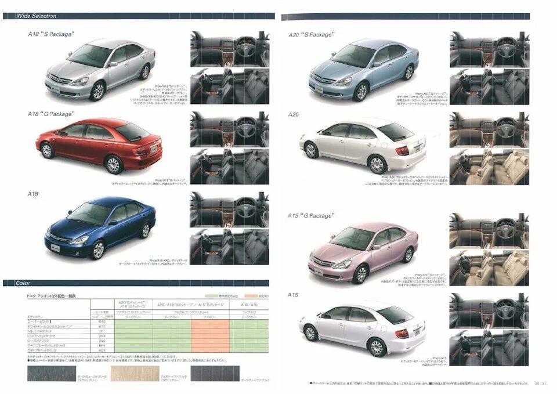Click the A15 "G Package" heading

(x=311, y=216)
